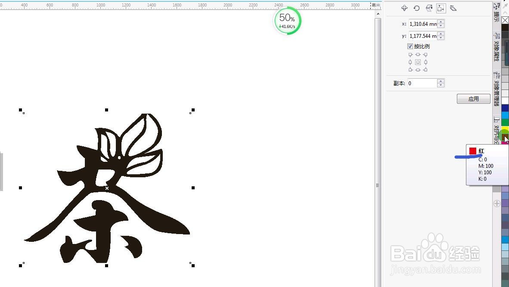Image resolution: width=509 pixels, height=287 pixels.
Task: Select the top-center anchor point
Action: tap(418, 55)
